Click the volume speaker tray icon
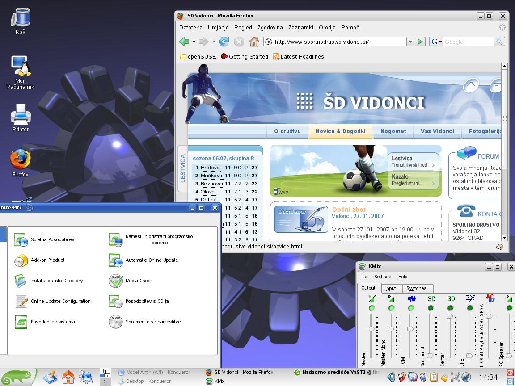 coord(391,377)
